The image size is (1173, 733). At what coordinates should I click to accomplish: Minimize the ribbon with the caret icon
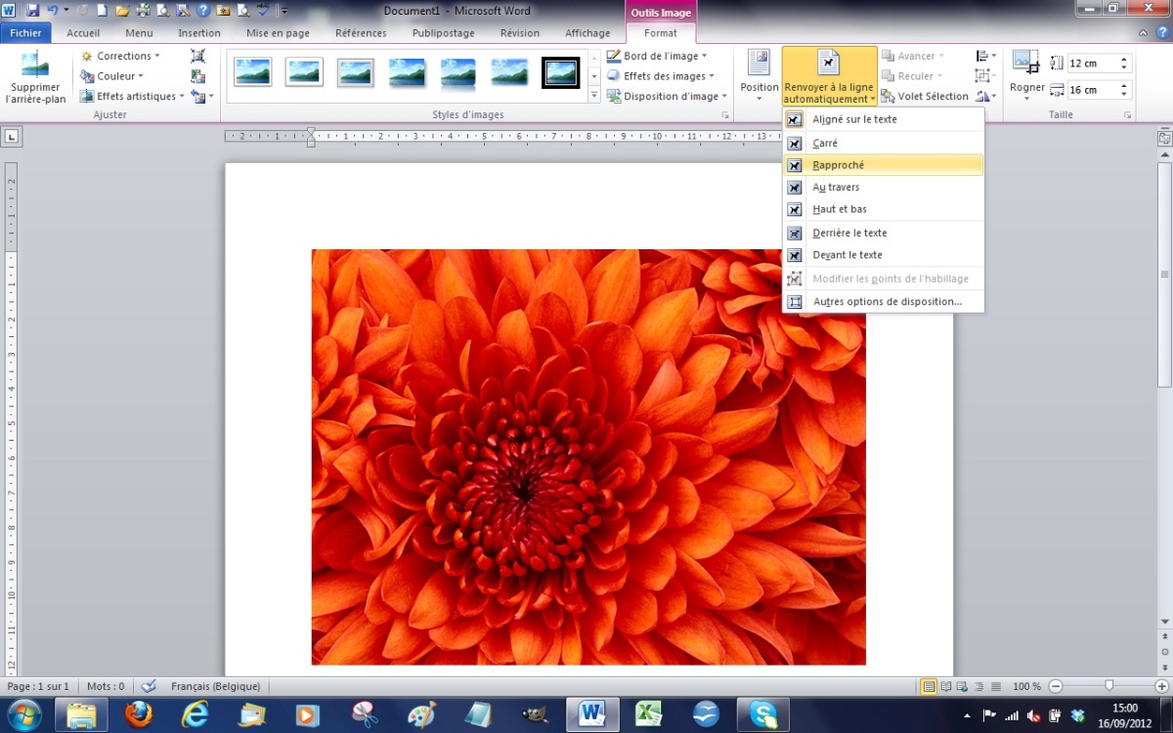coord(1144,33)
